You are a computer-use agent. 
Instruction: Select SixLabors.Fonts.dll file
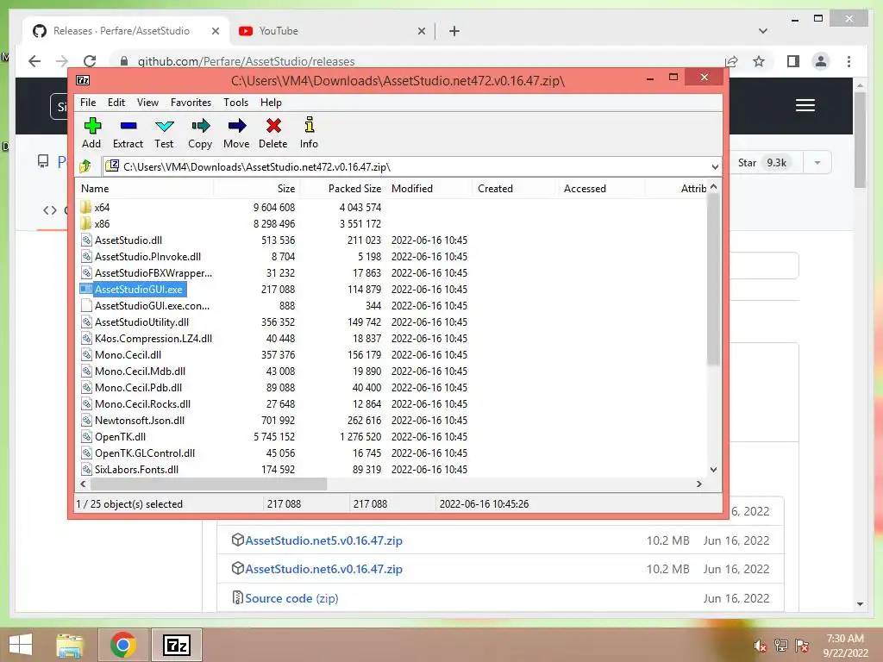click(136, 470)
